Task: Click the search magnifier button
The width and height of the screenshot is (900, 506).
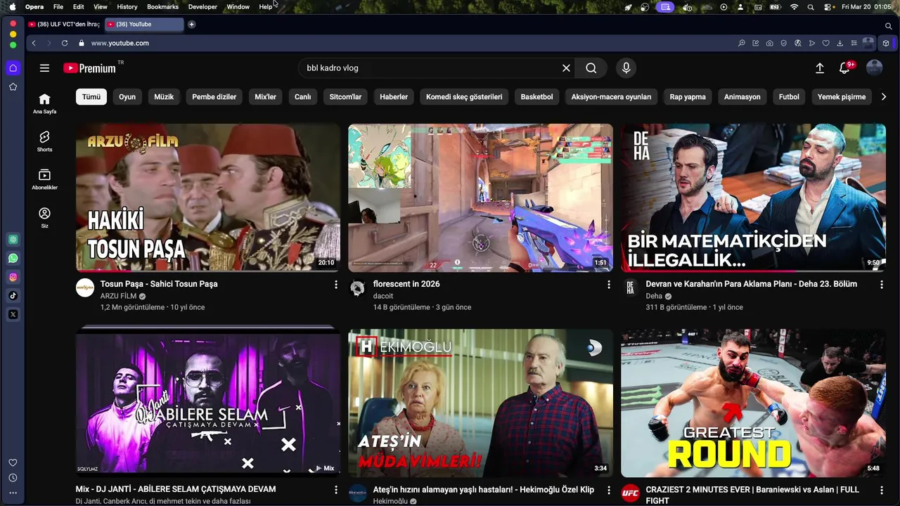Action: [x=591, y=68]
